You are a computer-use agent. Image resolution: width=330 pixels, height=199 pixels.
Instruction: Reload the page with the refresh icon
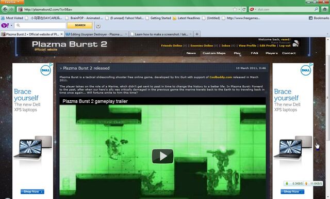244,9
